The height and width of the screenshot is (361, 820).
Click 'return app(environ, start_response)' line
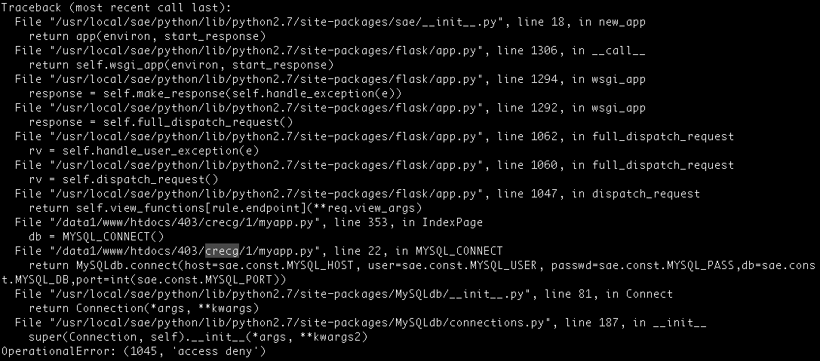coord(147,37)
